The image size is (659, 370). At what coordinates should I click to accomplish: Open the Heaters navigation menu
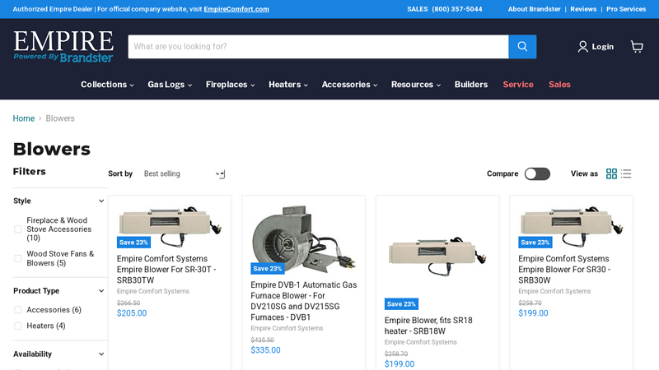(288, 85)
